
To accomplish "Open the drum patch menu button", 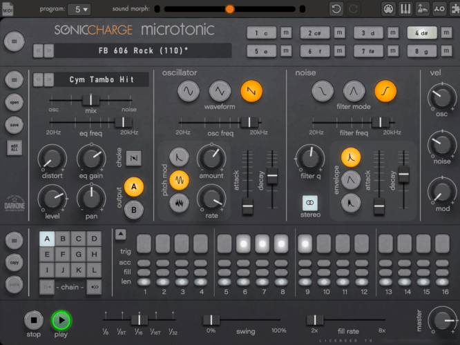I will pyautogui.click(x=14, y=80).
